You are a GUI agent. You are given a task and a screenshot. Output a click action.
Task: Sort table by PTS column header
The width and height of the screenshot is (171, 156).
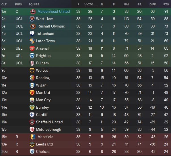tap(166, 5)
